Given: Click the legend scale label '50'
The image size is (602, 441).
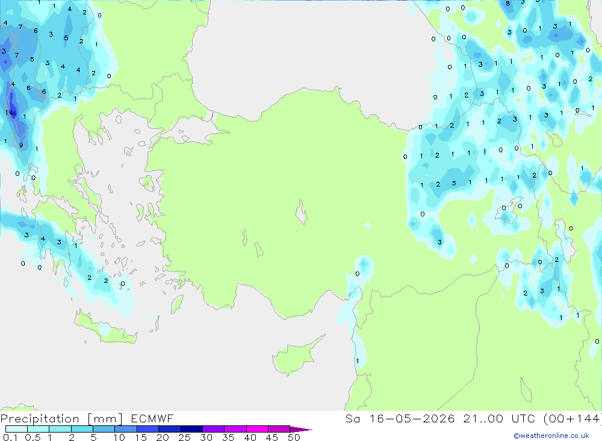Looking at the screenshot, I should point(294,437).
